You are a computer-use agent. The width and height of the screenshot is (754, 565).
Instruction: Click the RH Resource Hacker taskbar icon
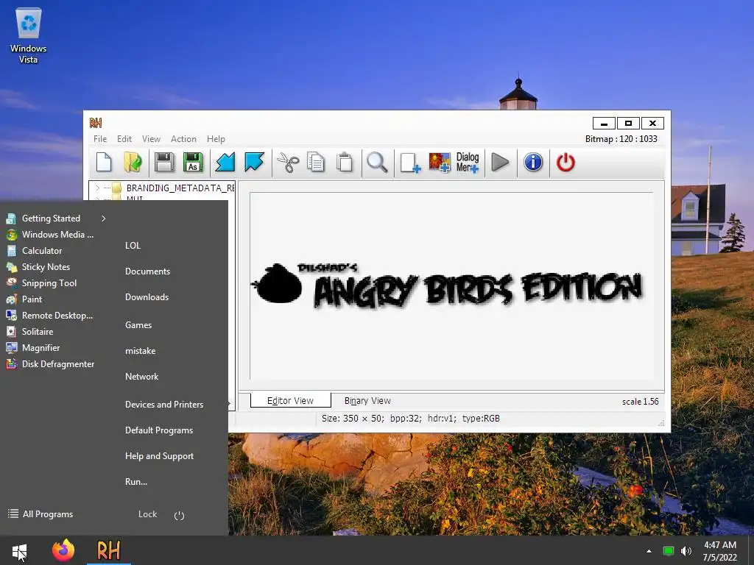point(109,550)
